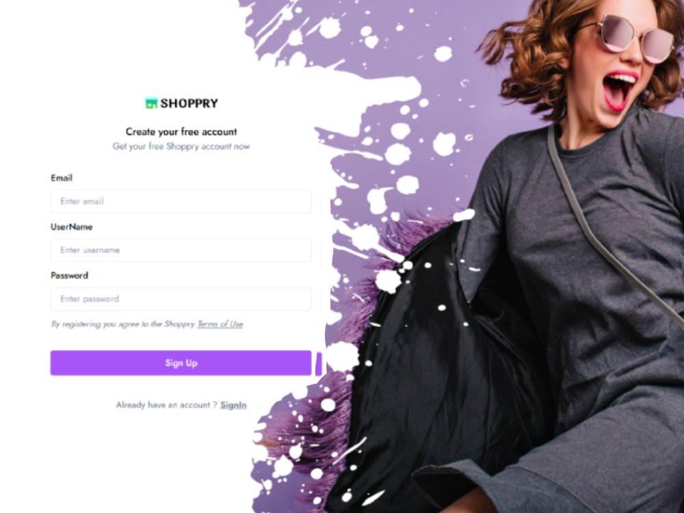The height and width of the screenshot is (513, 684).
Task: Click the green Shoppry storefront logo icon
Action: click(151, 103)
